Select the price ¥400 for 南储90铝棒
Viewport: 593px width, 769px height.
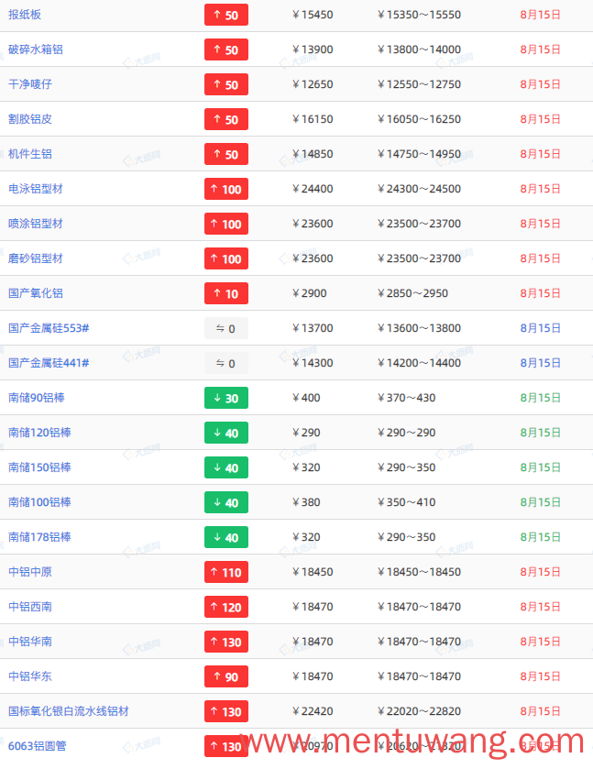point(306,398)
